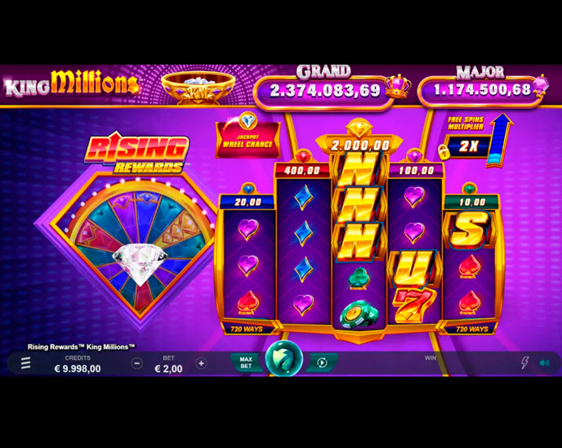Select the green casino chip symbol
The image size is (562, 448).
359,314
